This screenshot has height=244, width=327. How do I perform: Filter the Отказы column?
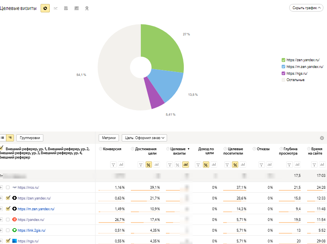click(x=261, y=165)
